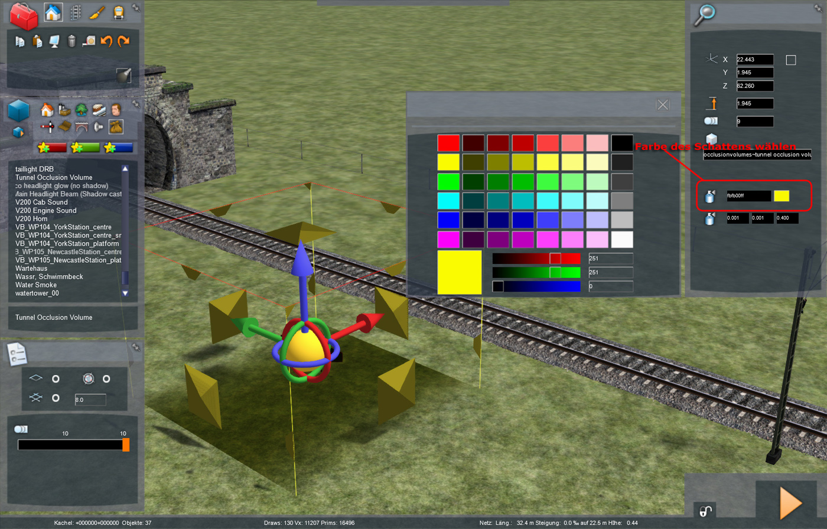Enable the snap to grid mesh option
827x529 pixels.
[56, 398]
